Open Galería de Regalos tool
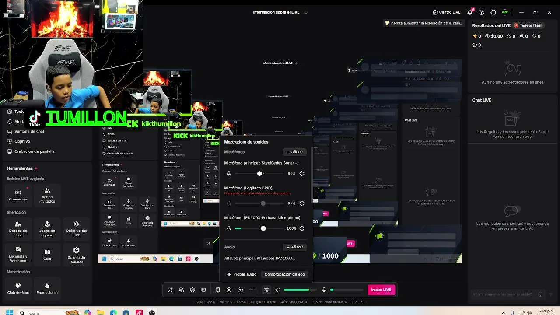560x315 pixels. (x=76, y=255)
